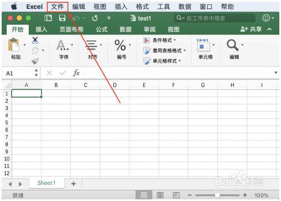
Task: Open the 格式 menu
Action: (x=142, y=7)
